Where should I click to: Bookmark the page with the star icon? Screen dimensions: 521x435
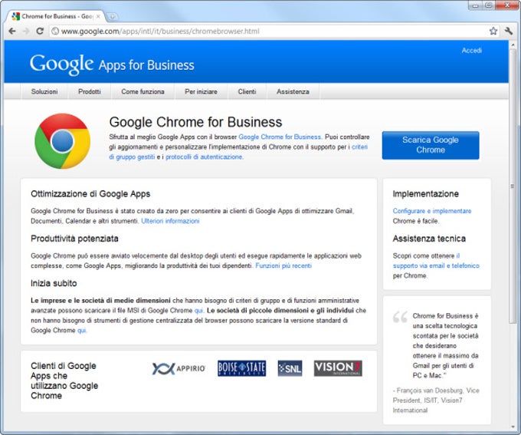(x=493, y=31)
